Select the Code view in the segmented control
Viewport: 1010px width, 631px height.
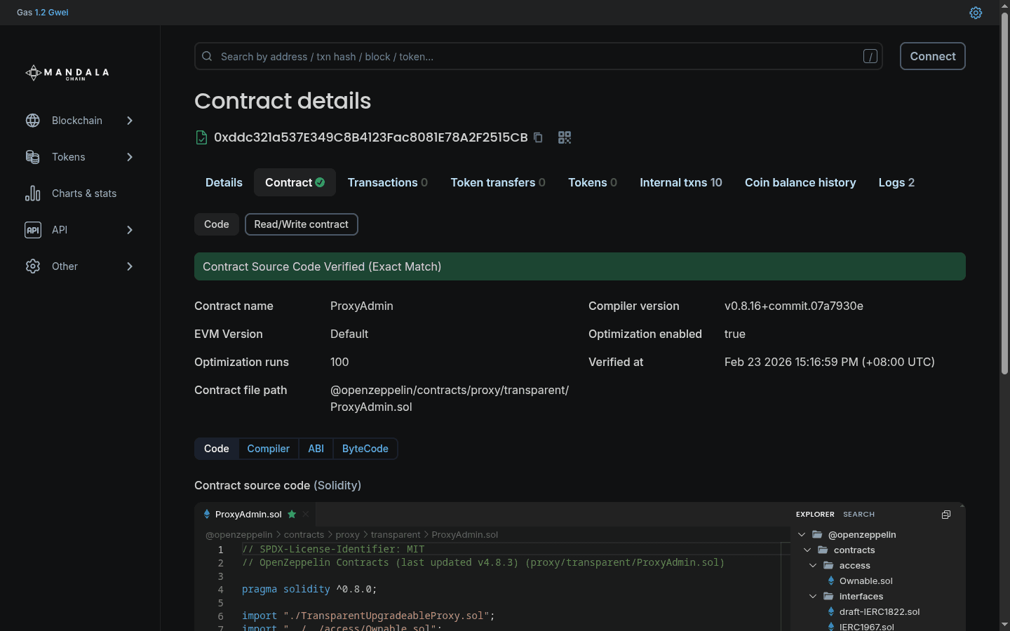click(216, 449)
